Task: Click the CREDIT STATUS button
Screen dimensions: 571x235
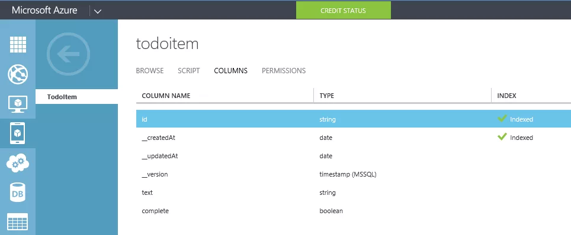Action: (344, 10)
